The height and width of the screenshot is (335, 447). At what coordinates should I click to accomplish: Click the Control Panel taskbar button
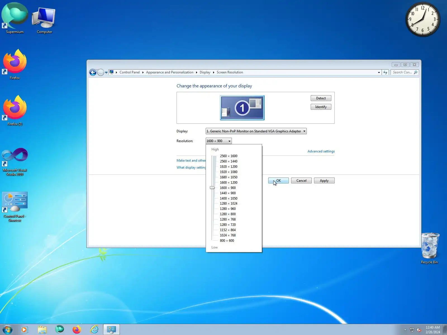point(111,330)
